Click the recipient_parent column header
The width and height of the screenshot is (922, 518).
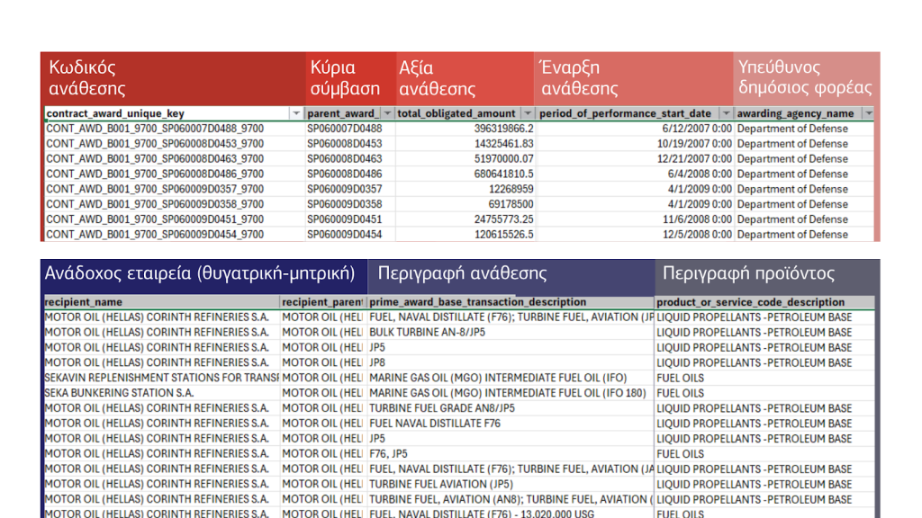pyautogui.click(x=322, y=302)
